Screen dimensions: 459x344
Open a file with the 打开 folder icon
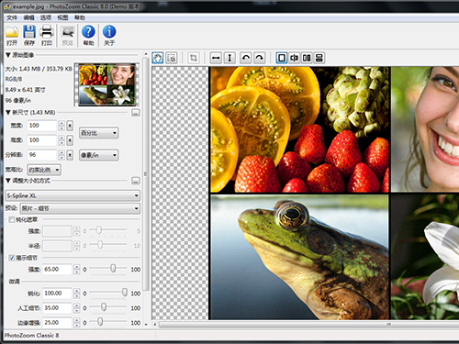(x=12, y=36)
